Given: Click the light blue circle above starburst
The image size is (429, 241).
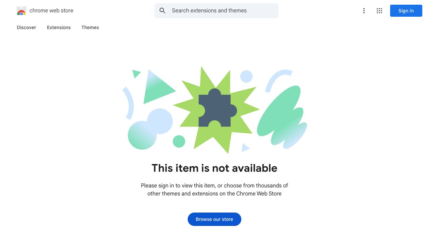Looking at the screenshot, I should point(246,77).
